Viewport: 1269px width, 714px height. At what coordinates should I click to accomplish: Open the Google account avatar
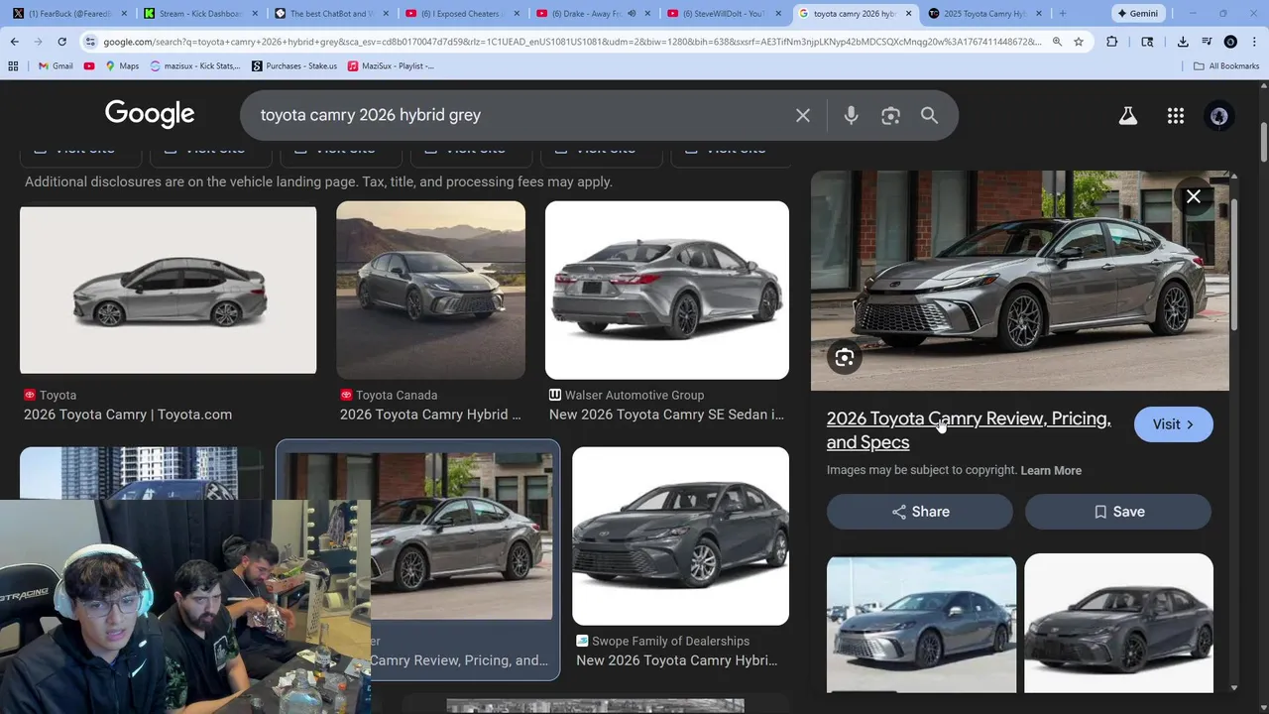click(x=1219, y=115)
